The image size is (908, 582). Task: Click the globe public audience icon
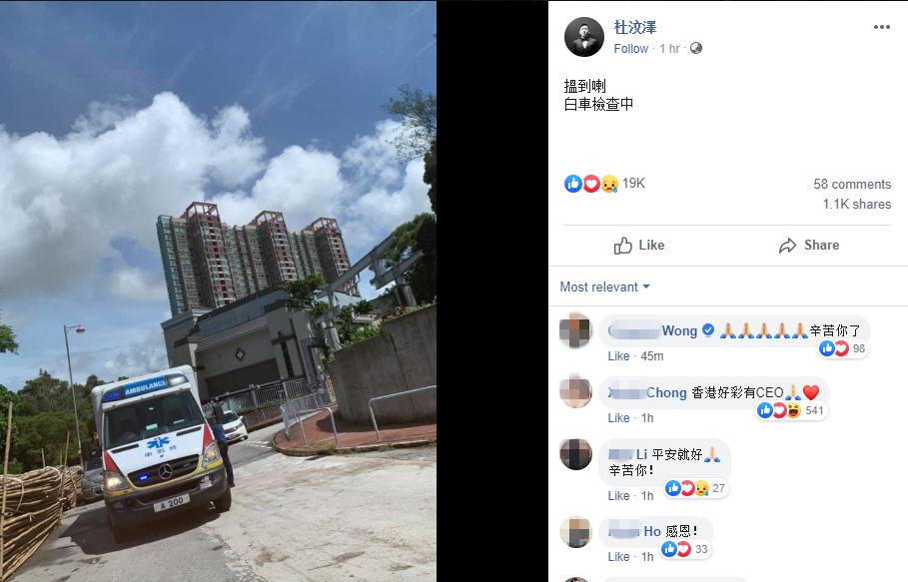tap(696, 48)
